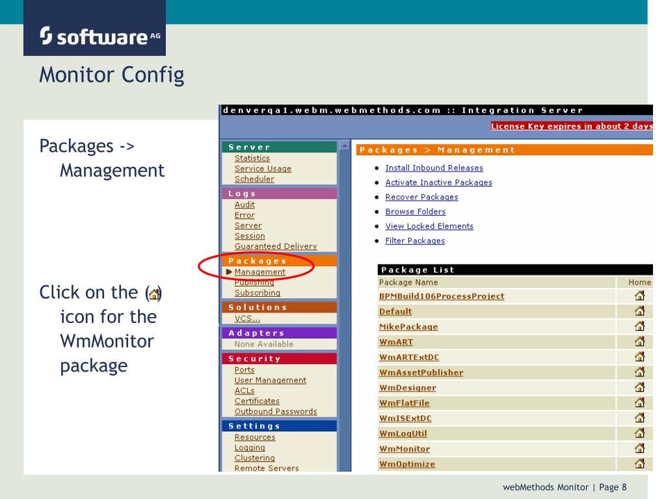Open the WmAssetPublisher package link
This screenshot has height=499, width=666.
tap(421, 372)
